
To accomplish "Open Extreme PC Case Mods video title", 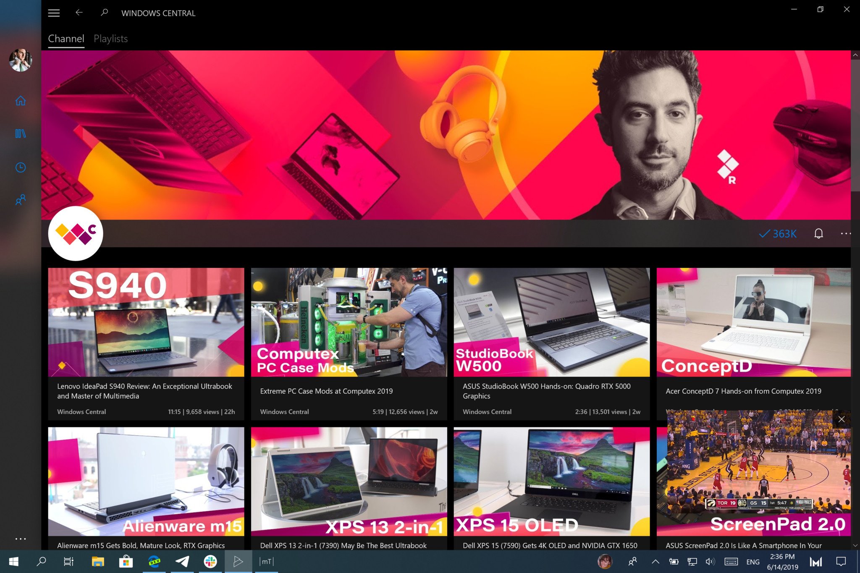I will (326, 391).
